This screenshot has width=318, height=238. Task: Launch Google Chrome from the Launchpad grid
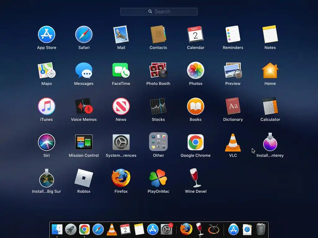196,142
